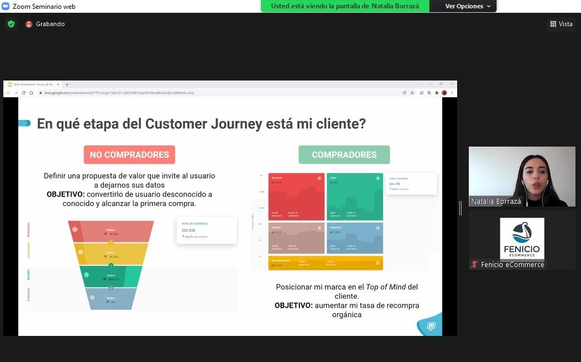
Task: Click the COMPRADORES green label
Action: click(344, 155)
